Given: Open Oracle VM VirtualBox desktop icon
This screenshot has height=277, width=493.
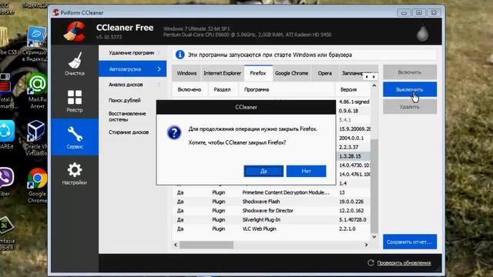Looking at the screenshot, I should coord(36,138).
